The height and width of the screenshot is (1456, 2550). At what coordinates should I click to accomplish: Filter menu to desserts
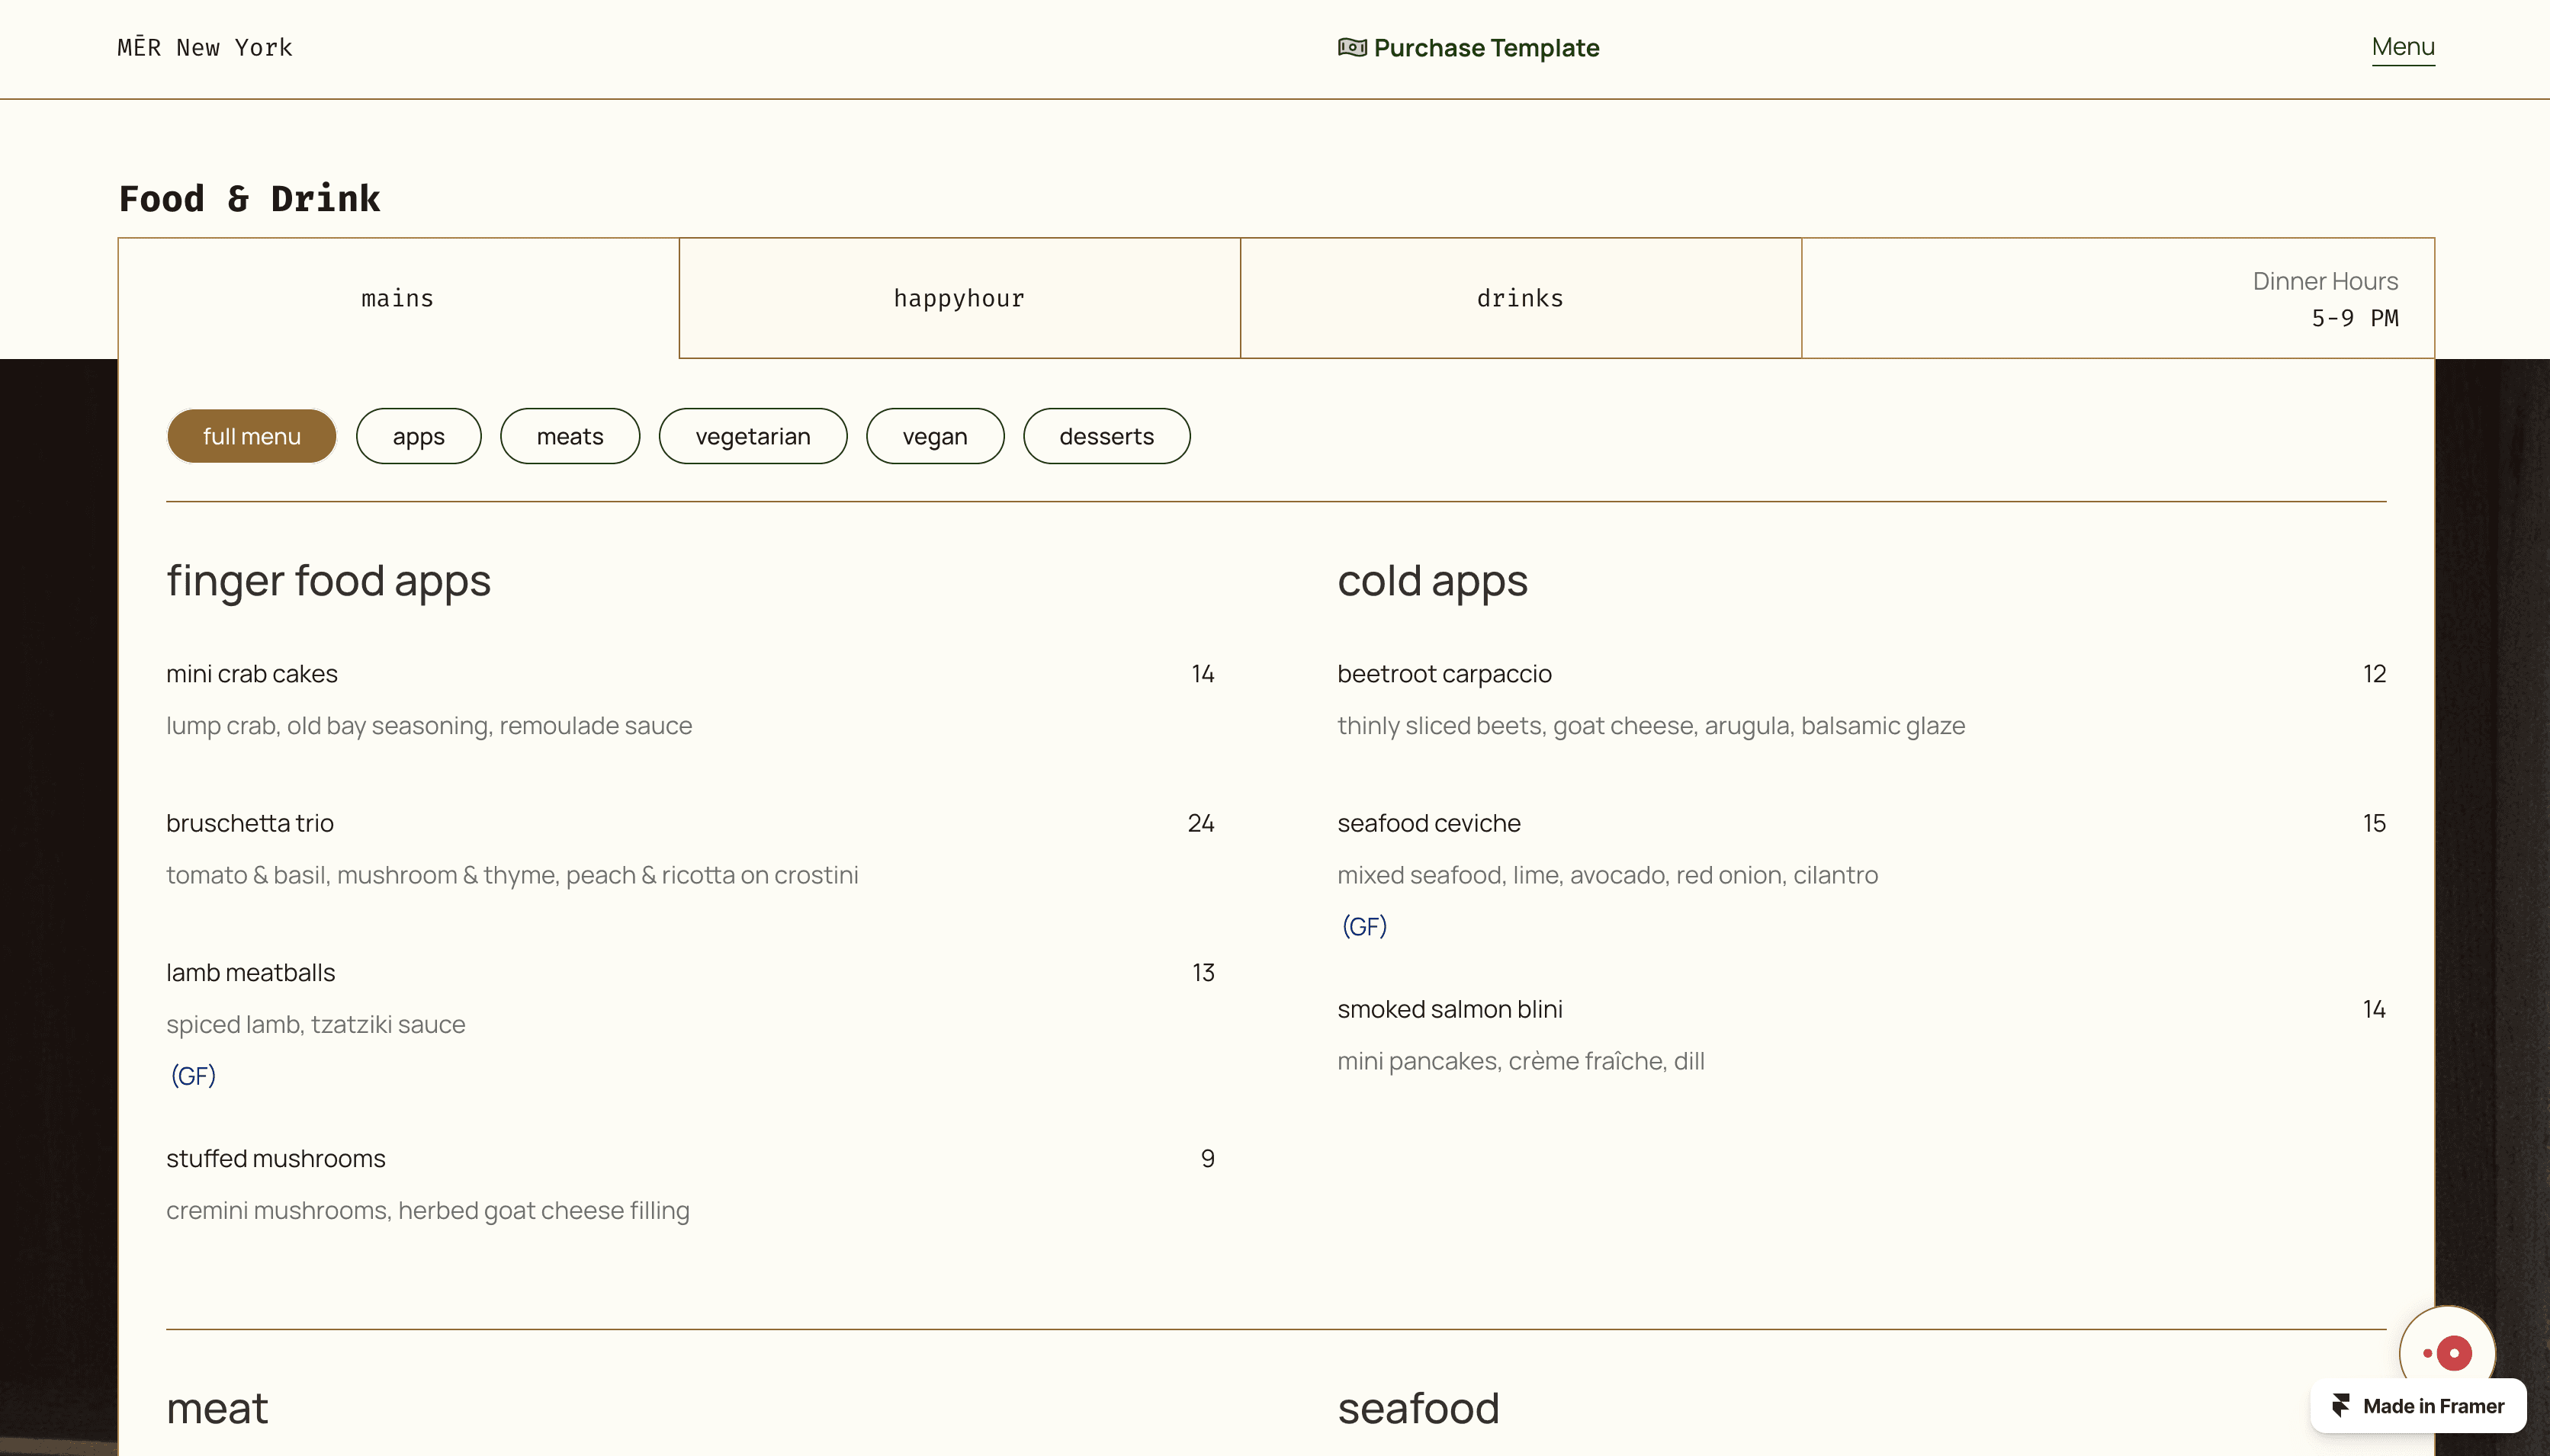pyautogui.click(x=1105, y=436)
